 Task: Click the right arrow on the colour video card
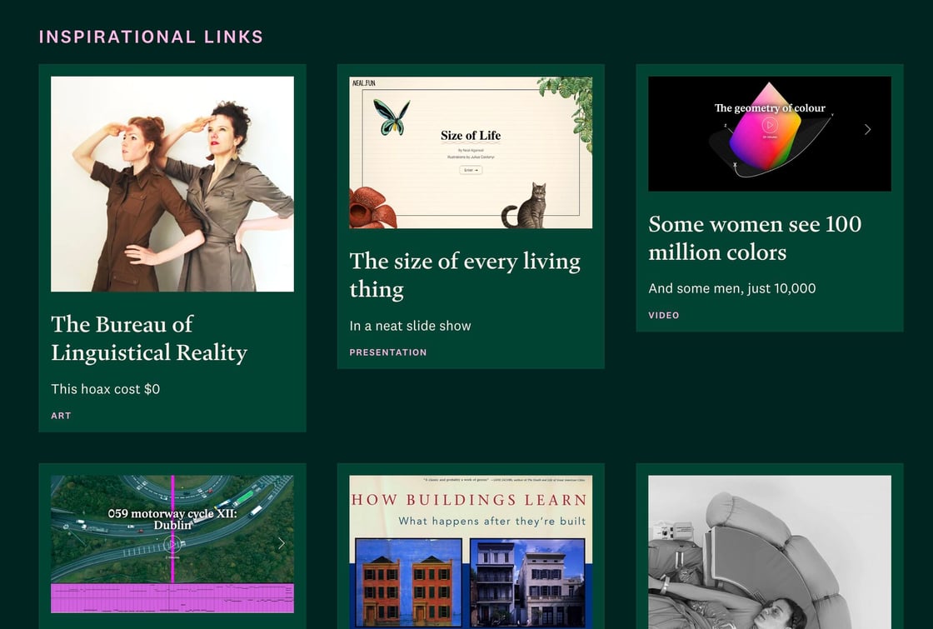coord(867,129)
